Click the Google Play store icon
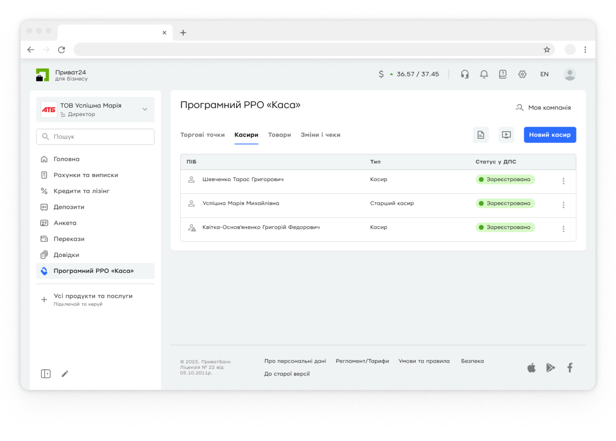The width and height of the screenshot is (616, 441). coord(550,368)
